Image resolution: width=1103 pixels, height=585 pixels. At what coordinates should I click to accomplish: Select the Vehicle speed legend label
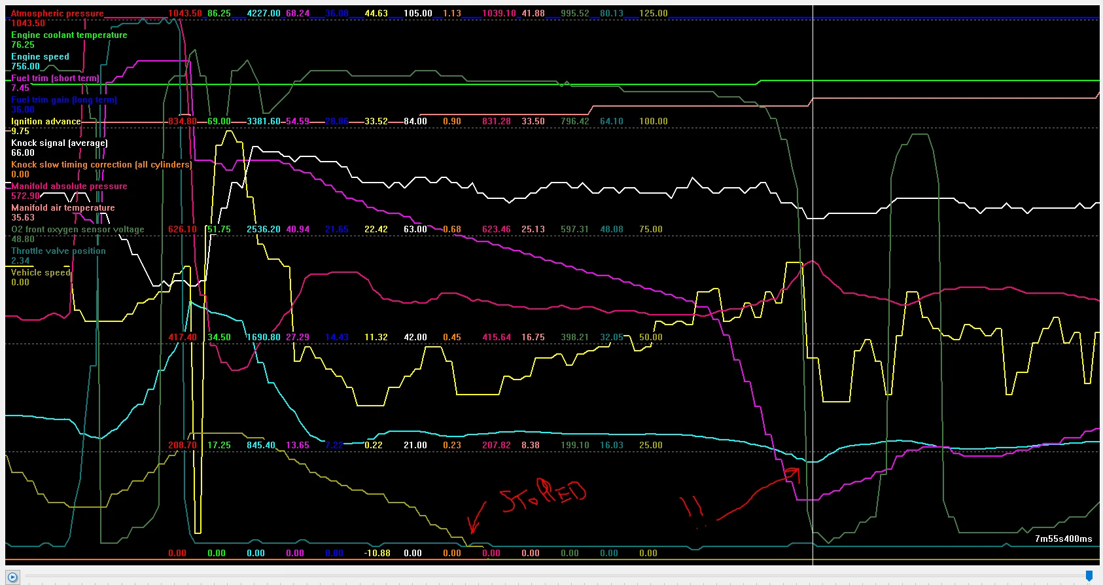click(x=41, y=272)
